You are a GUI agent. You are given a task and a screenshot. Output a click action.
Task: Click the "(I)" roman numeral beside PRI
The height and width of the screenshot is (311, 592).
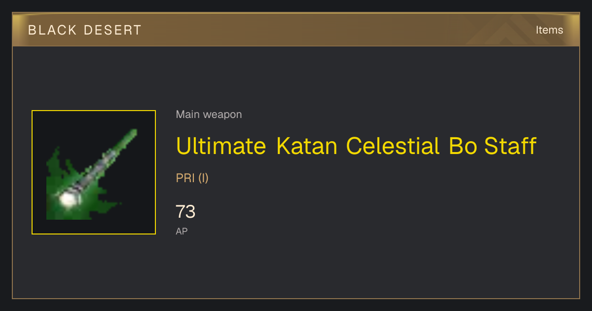click(x=203, y=178)
